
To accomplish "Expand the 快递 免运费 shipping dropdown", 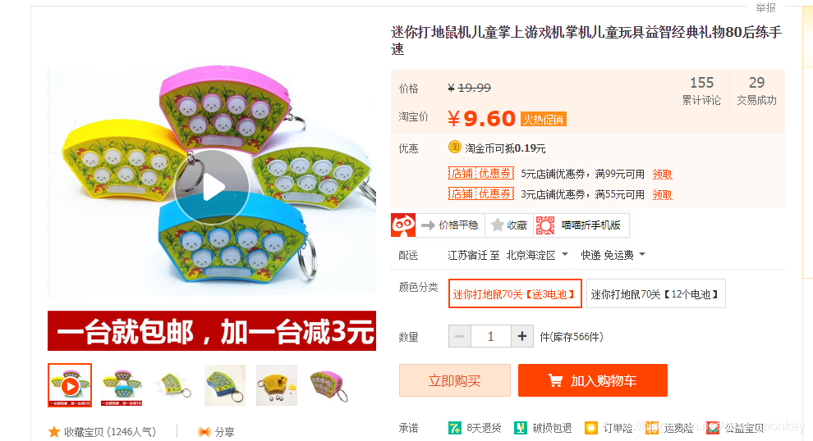I will click(613, 255).
